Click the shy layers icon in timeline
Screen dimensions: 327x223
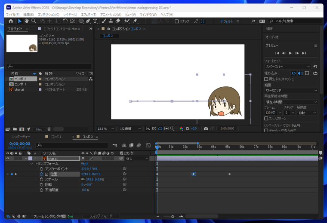click(x=124, y=145)
